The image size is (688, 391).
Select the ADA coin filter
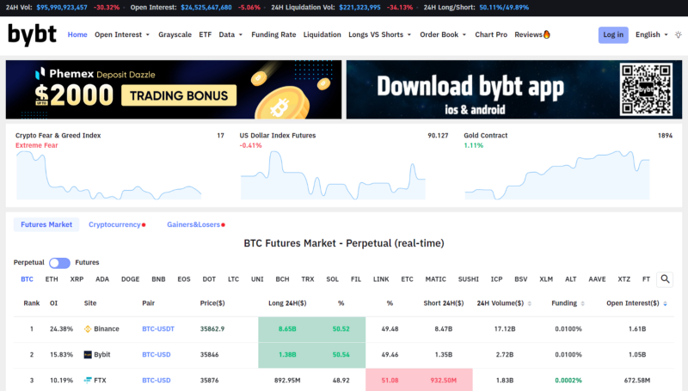102,279
